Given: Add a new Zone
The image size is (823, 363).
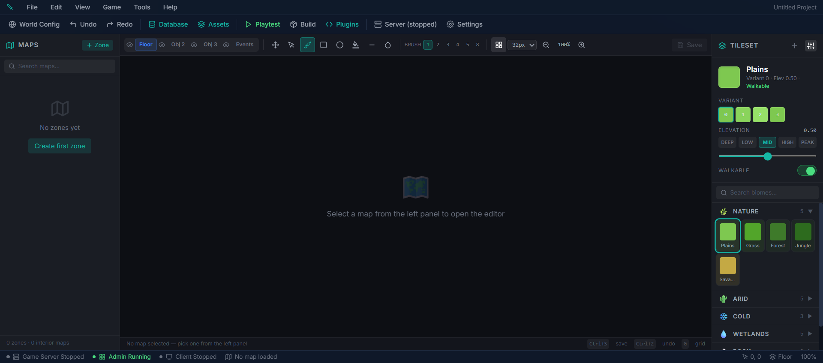Looking at the screenshot, I should pyautogui.click(x=98, y=45).
